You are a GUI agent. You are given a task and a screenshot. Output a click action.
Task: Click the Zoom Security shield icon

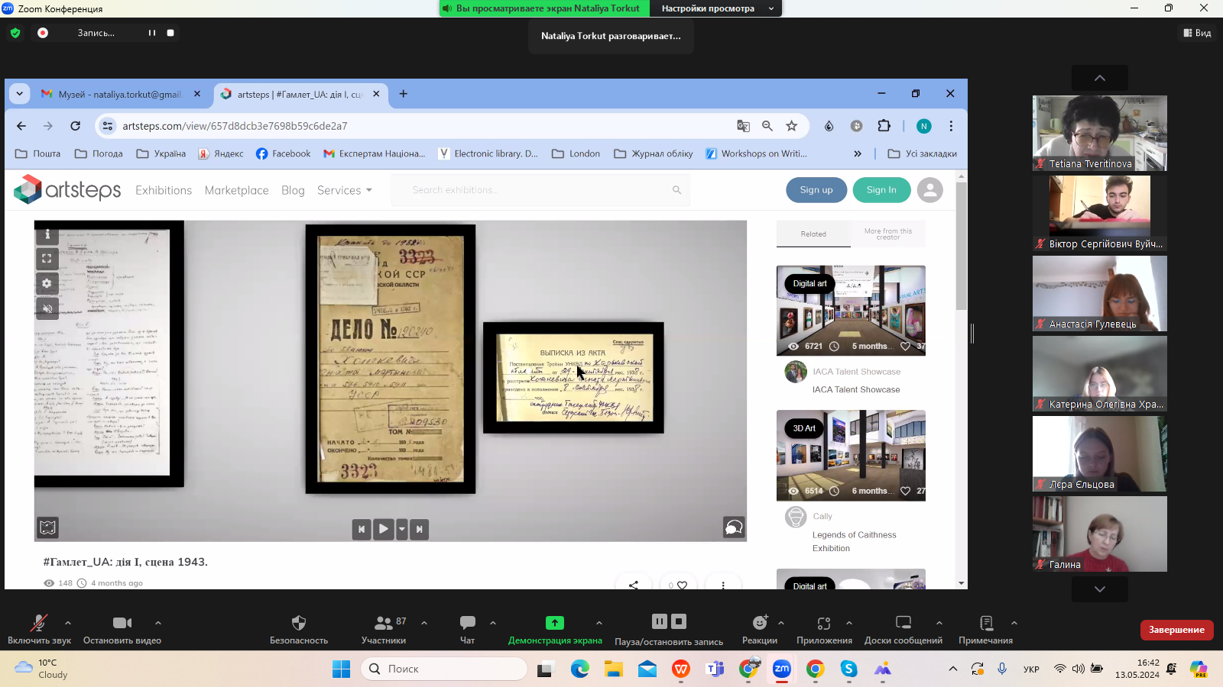(298, 623)
